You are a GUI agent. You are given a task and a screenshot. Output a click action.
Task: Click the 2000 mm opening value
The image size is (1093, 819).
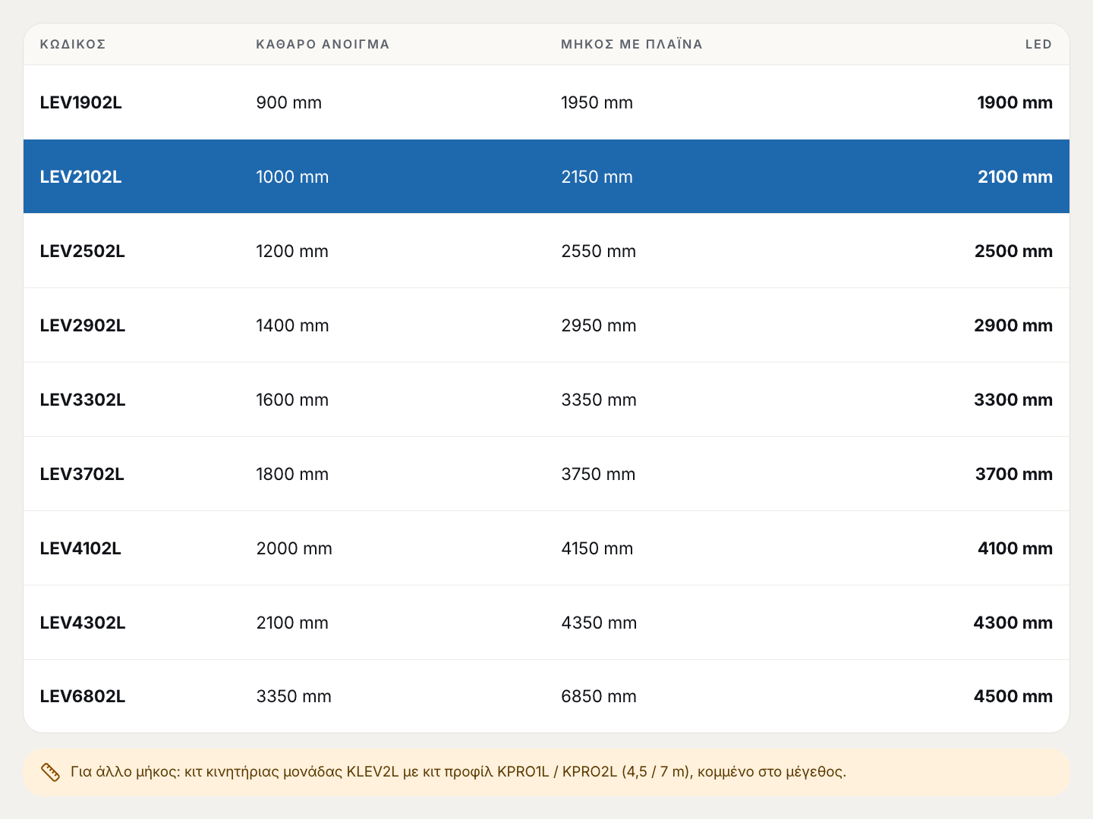[294, 548]
